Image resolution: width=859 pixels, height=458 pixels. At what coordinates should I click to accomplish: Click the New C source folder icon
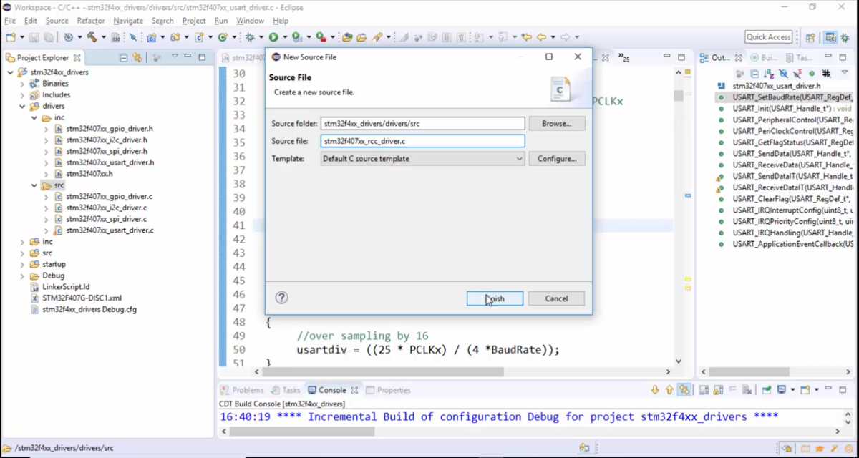pos(175,37)
